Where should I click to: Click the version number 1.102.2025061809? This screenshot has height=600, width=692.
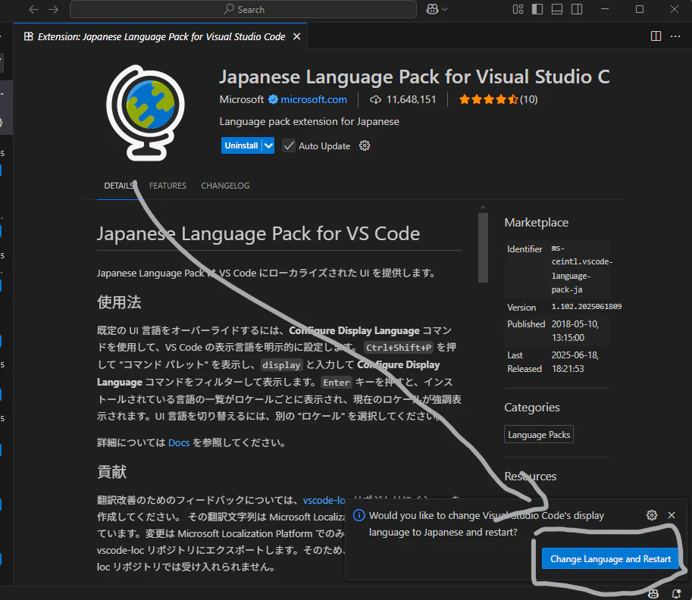pos(586,307)
